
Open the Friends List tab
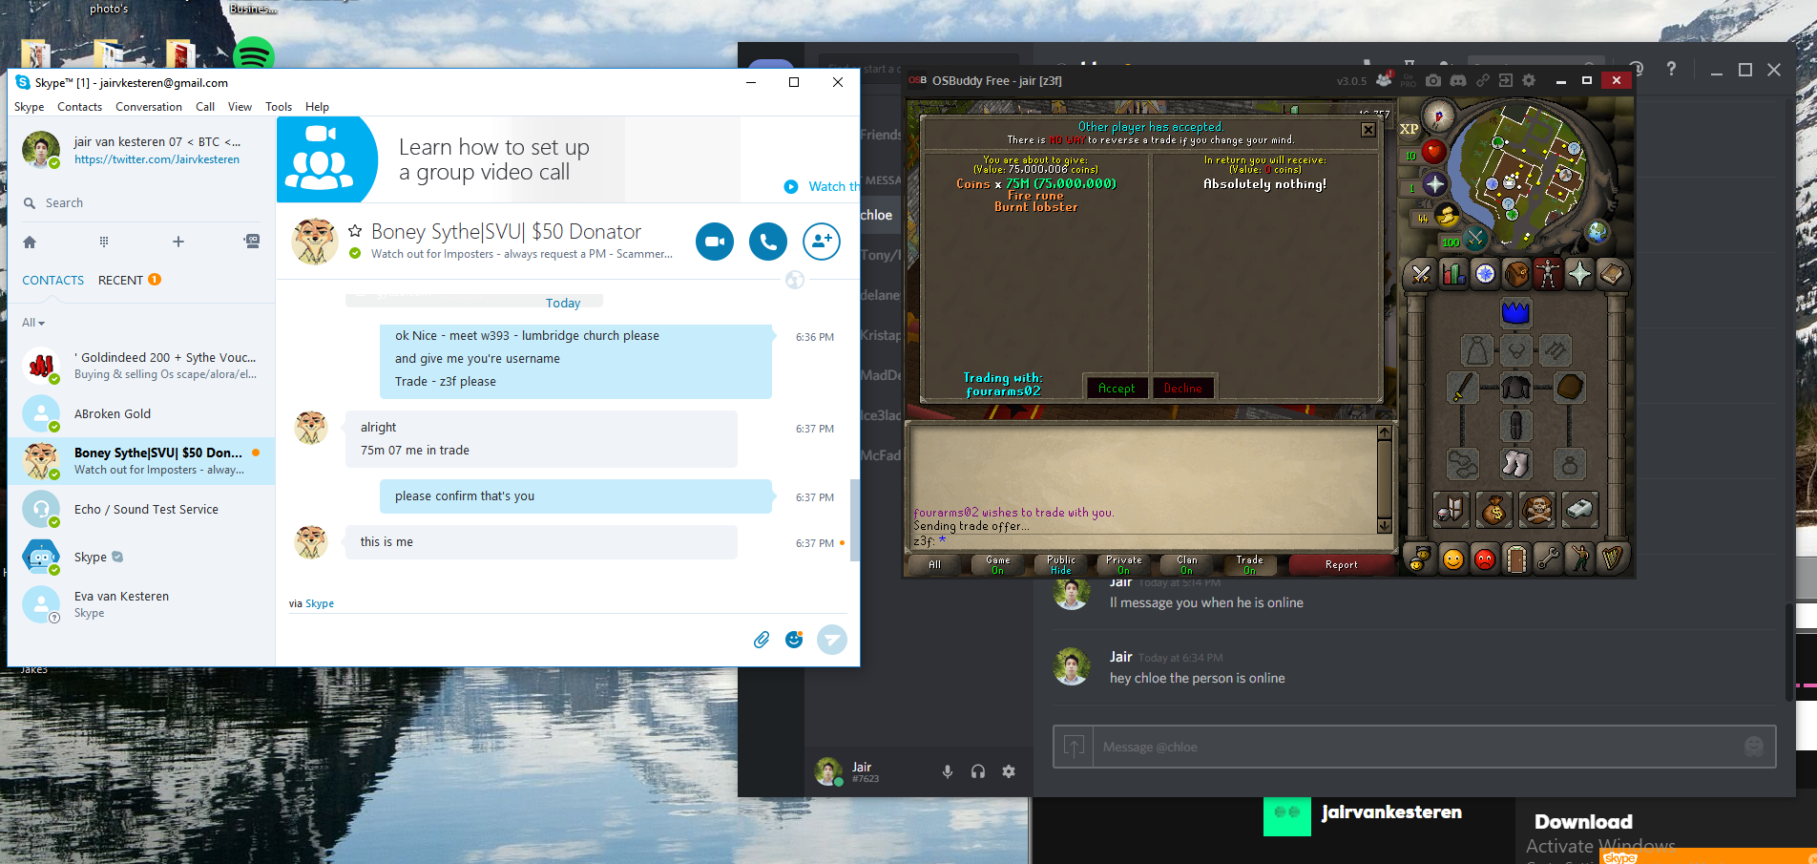point(1453,558)
